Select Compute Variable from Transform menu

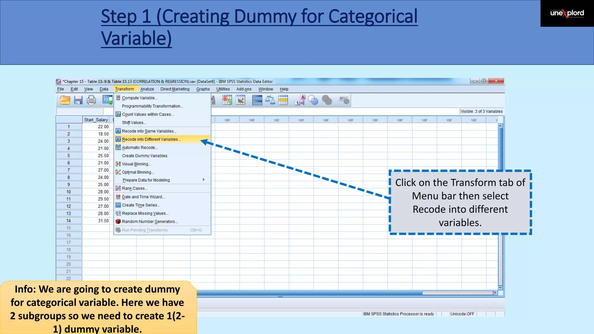coord(140,98)
